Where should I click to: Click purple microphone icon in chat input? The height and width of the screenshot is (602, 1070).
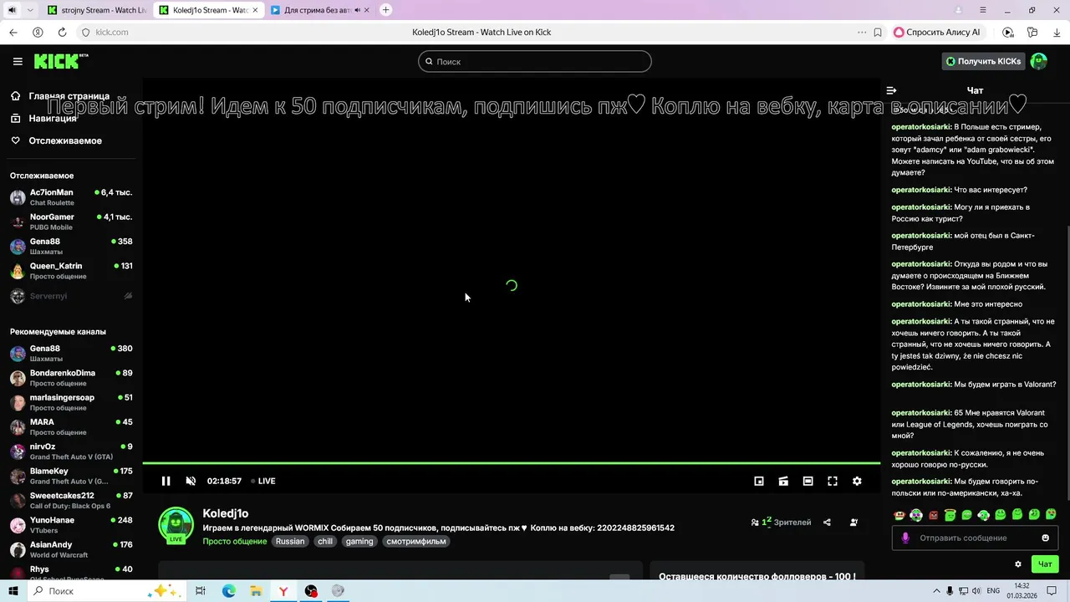[905, 538]
